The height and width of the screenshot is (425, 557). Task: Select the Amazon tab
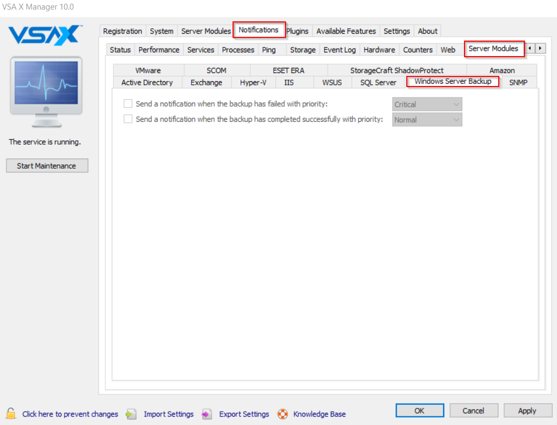[502, 70]
